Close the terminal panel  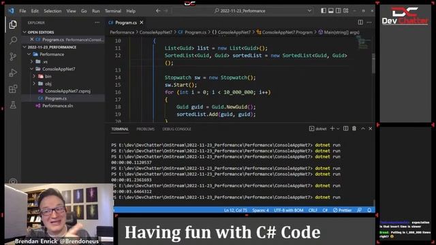pos(371,129)
